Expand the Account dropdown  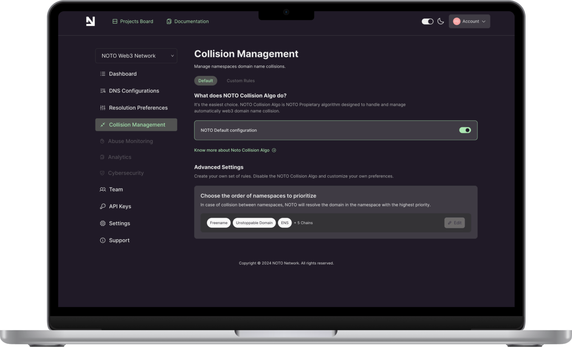(470, 21)
